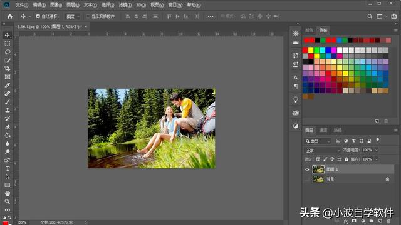Select the Eraser tool
Image resolution: width=401 pixels, height=225 pixels.
pyautogui.click(x=7, y=127)
